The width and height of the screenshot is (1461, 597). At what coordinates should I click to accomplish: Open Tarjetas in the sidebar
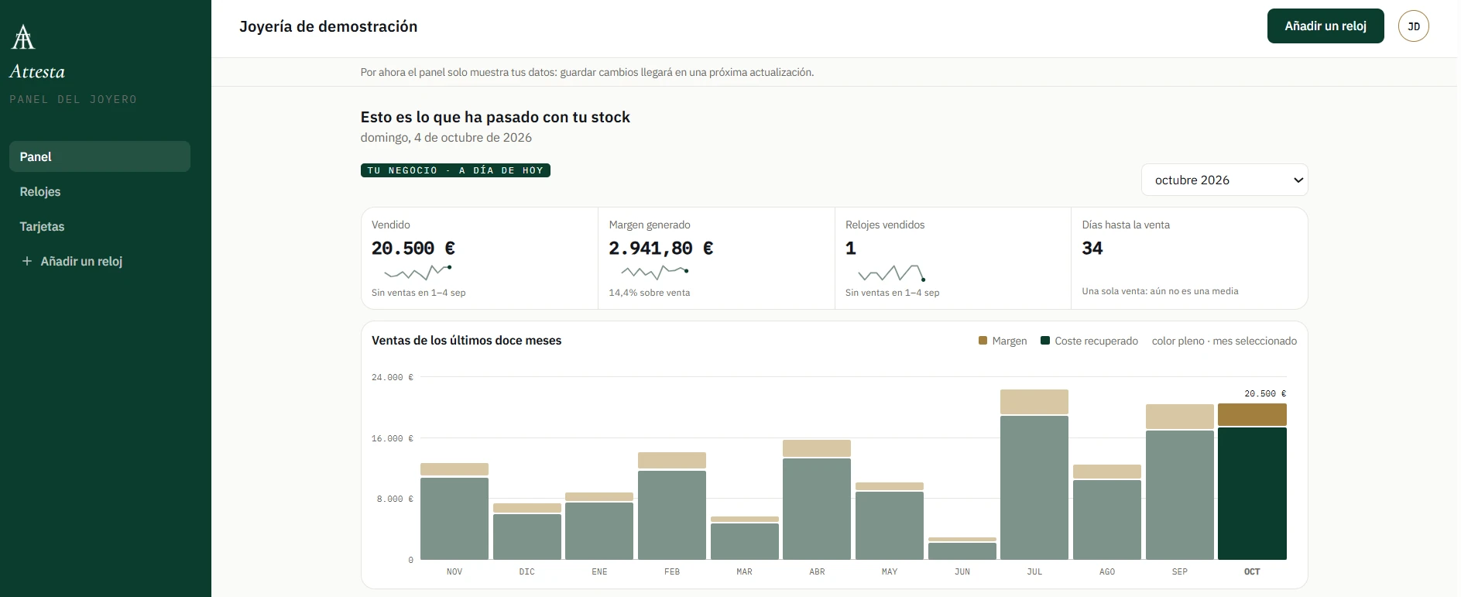click(100, 226)
